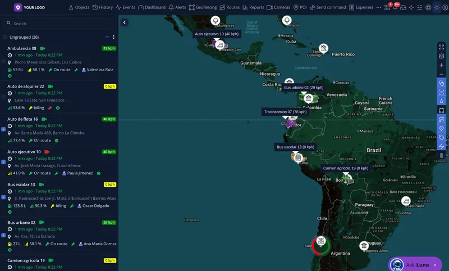Click address Calle 73 Este, San Francisco
Image resolution: width=449 pixels, height=271 pixels.
[x=39, y=100]
